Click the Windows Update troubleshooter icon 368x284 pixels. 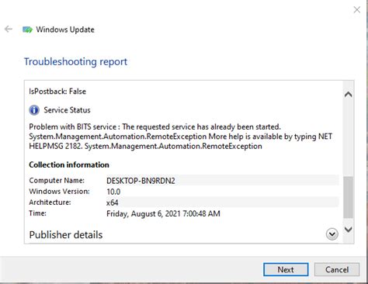(27, 29)
